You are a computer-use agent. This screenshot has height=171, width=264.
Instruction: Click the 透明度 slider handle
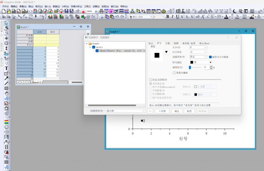click(190, 68)
